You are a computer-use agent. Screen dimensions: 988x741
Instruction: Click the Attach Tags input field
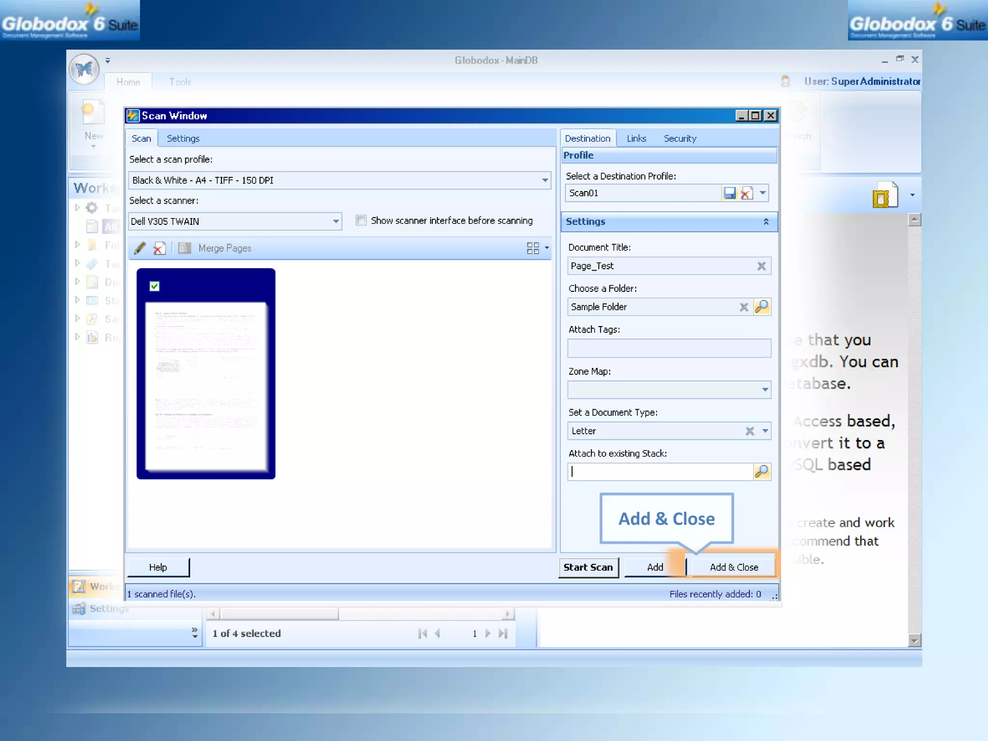point(669,348)
